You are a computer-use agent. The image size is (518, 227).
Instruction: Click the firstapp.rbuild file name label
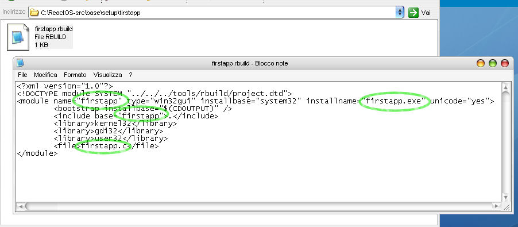[53, 29]
